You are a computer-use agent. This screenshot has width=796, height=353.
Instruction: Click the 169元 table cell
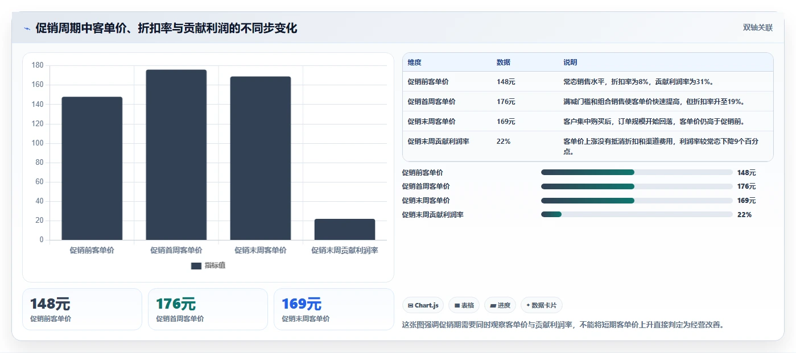(x=506, y=122)
